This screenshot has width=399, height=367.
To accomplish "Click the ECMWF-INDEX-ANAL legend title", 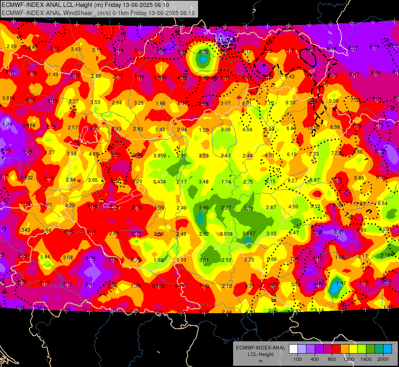I will pyautogui.click(x=260, y=348).
